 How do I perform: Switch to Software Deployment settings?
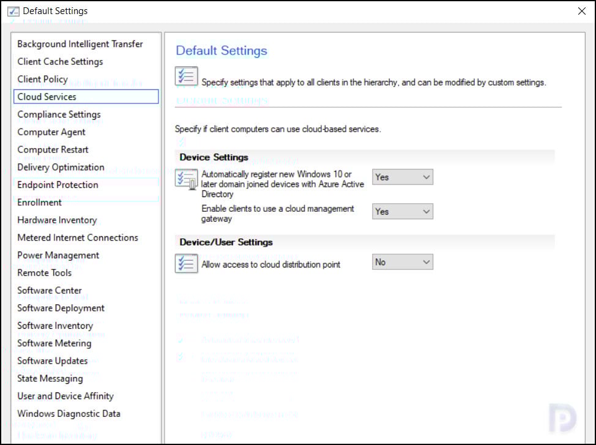(86, 308)
